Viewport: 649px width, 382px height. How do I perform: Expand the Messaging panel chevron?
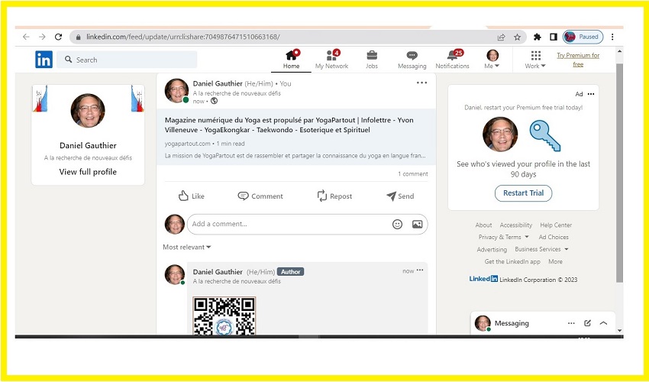coord(603,323)
